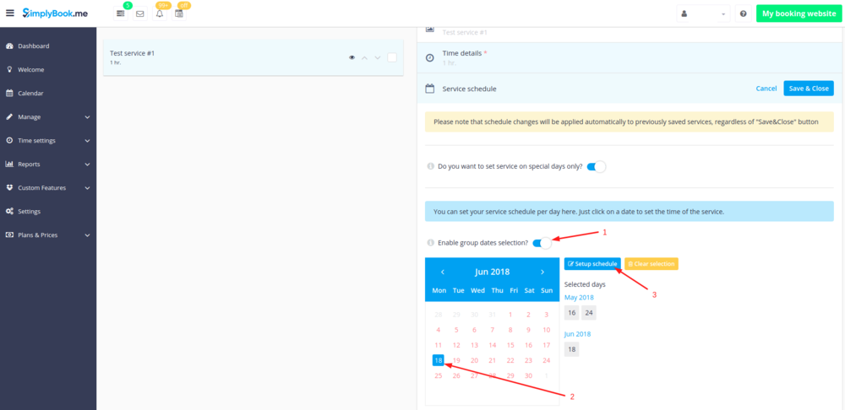
Task: Disable the special days only switch
Action: (596, 167)
